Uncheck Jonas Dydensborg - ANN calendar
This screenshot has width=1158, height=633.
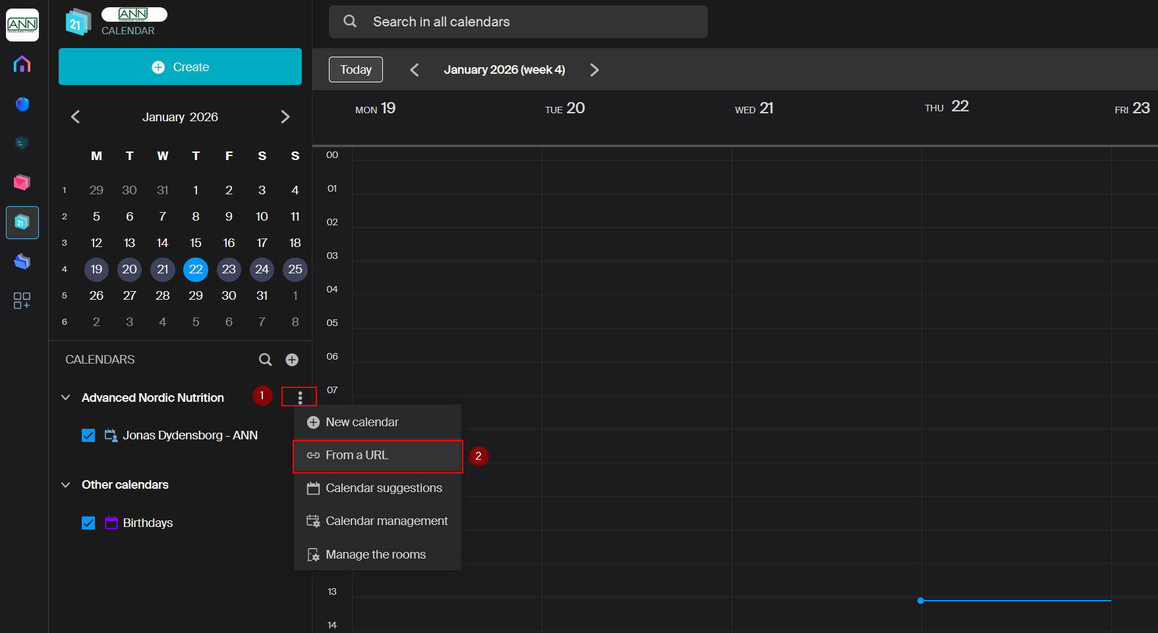pos(88,435)
